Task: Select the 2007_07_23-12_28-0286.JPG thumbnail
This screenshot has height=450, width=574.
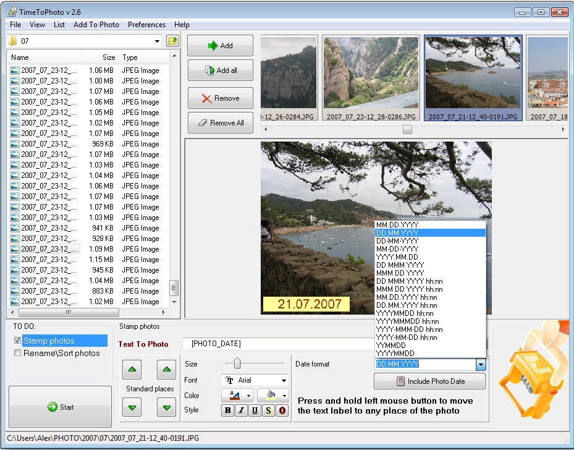Action: coord(371,78)
